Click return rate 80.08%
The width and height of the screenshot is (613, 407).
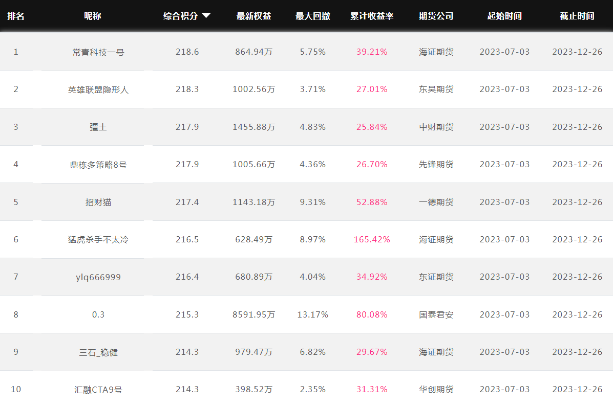pos(372,314)
